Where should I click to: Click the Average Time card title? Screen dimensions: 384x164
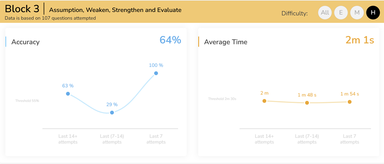coord(225,42)
